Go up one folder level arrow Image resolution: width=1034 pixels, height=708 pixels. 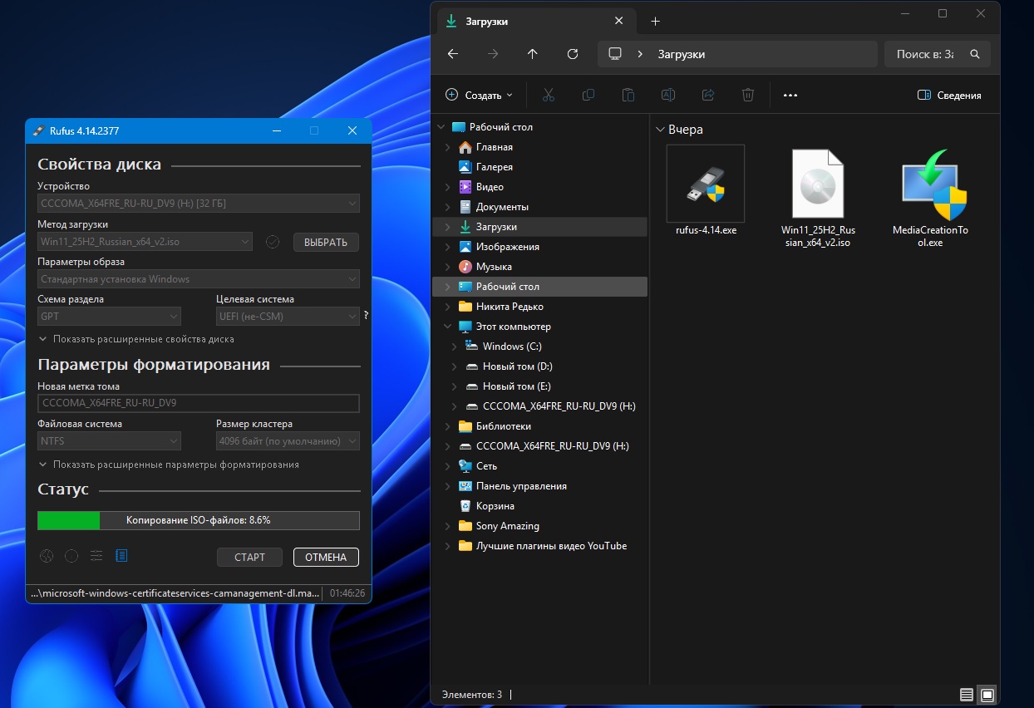[533, 54]
